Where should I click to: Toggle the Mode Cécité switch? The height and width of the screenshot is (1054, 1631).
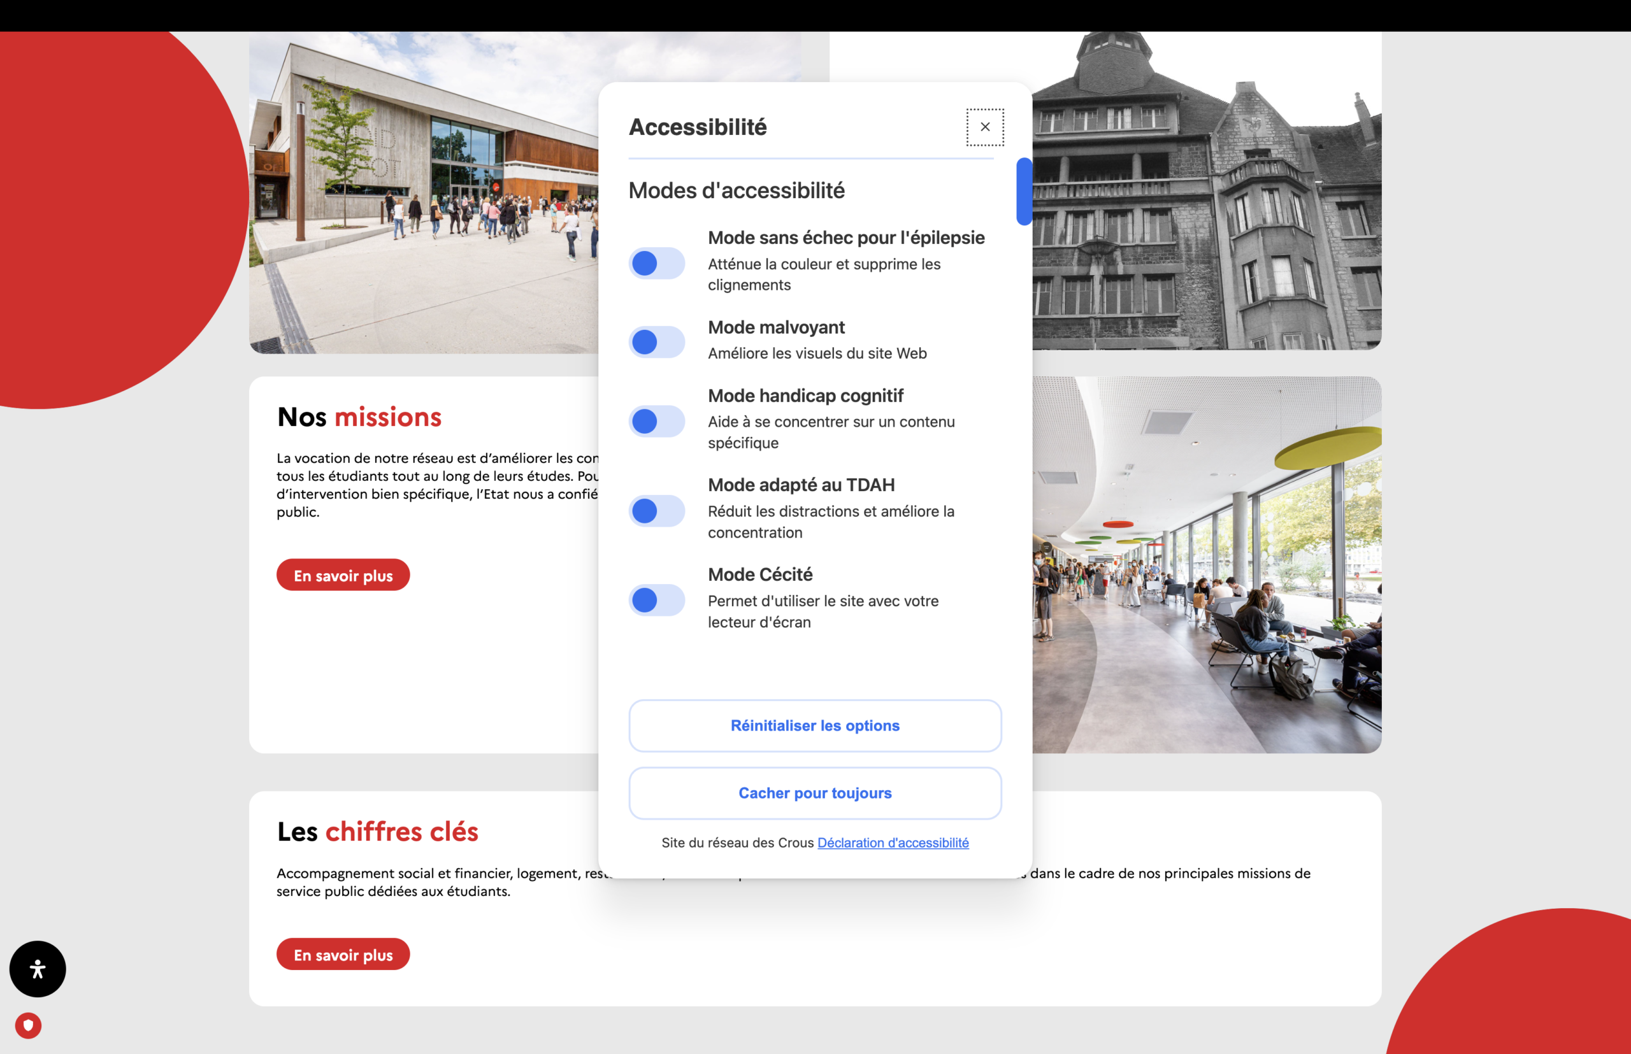tap(657, 600)
